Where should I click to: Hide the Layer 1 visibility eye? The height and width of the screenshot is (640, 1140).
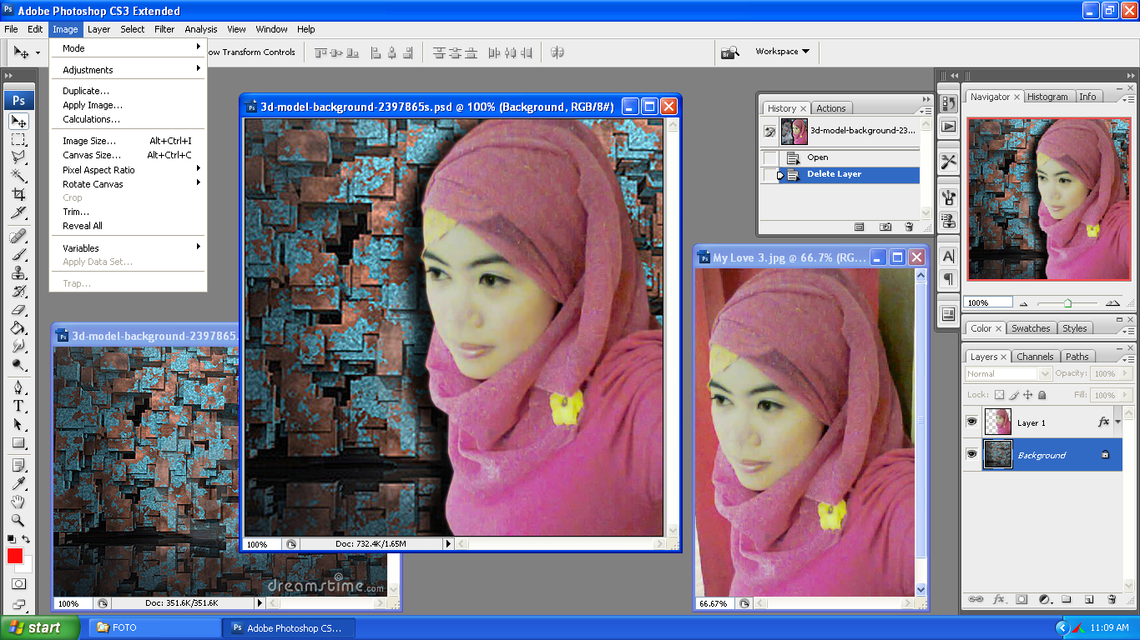point(974,421)
